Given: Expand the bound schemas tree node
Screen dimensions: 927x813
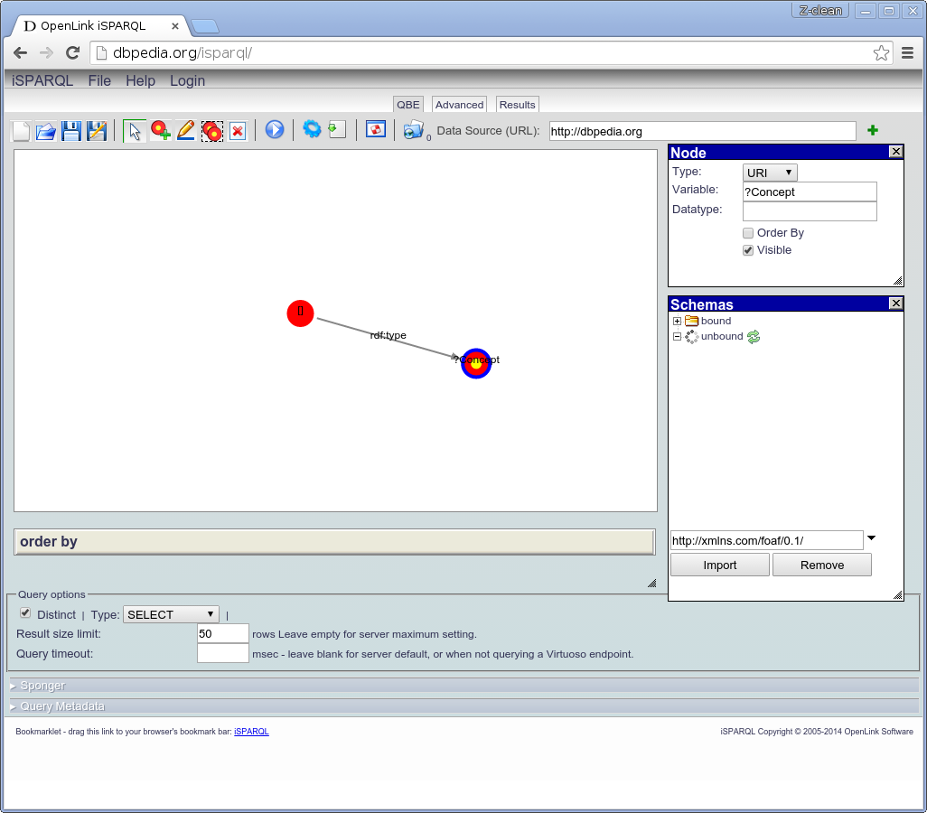Looking at the screenshot, I should coord(678,321).
